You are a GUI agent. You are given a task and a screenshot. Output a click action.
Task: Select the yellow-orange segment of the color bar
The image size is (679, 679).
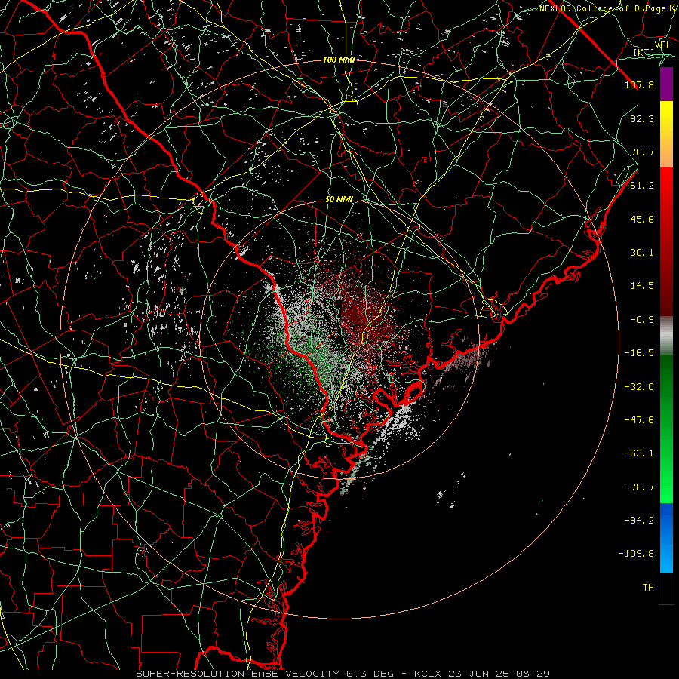tap(666, 134)
